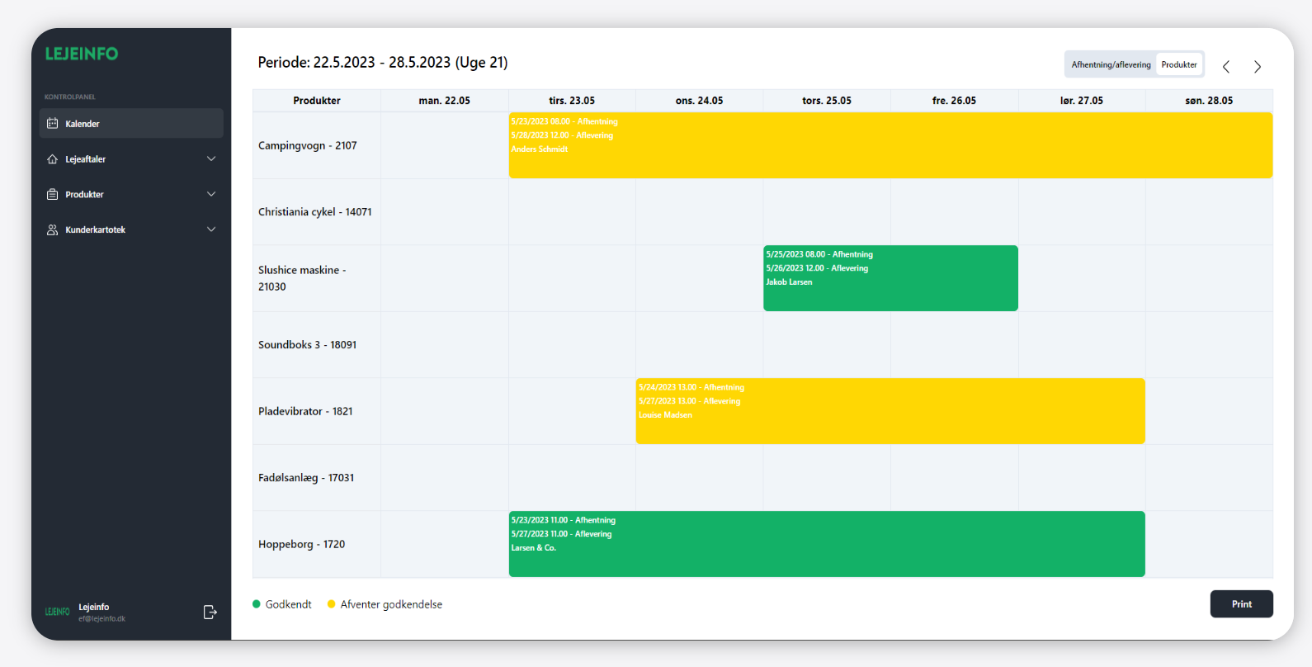The width and height of the screenshot is (1312, 667).
Task: Click the logout icon in sidebar footer
Action: 210,612
